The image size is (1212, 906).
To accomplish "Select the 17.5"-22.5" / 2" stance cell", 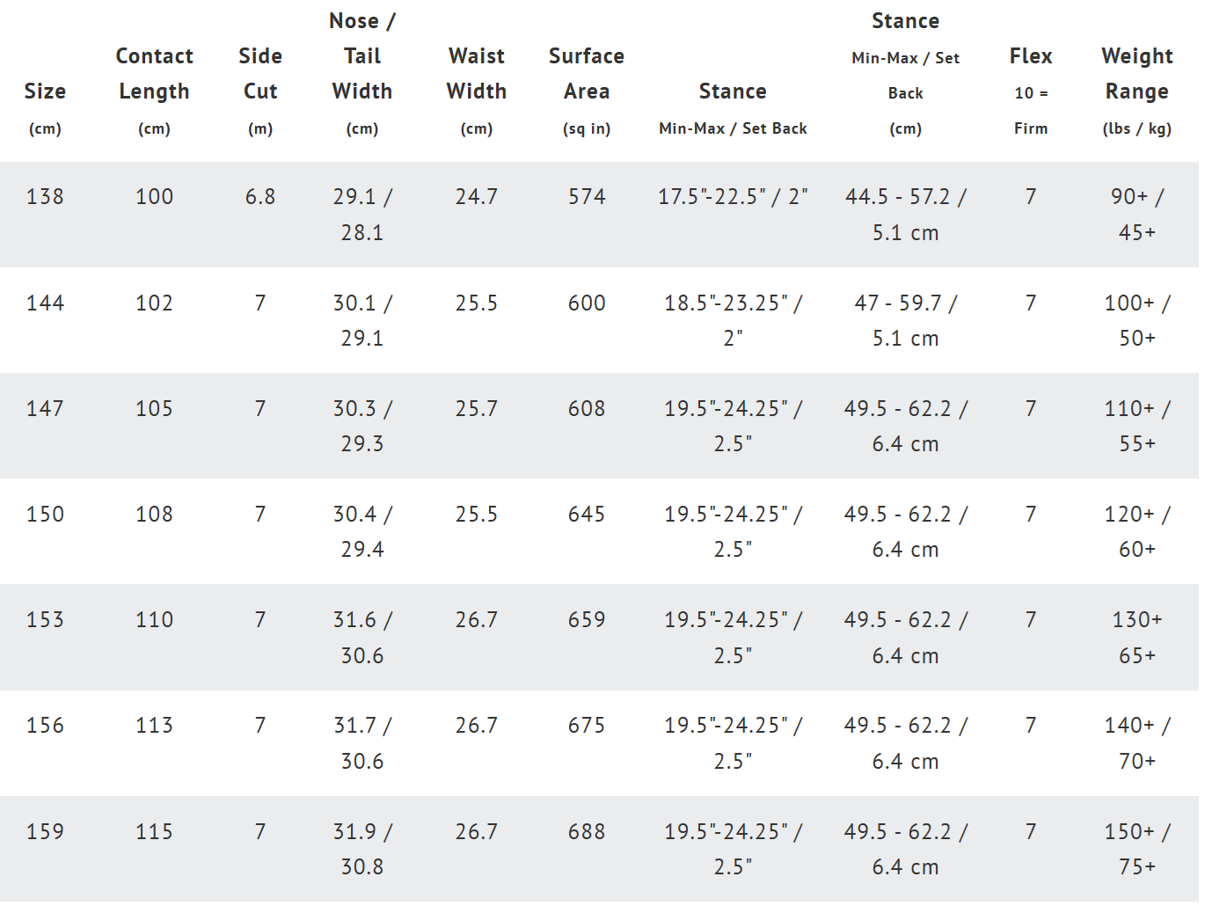I will pyautogui.click(x=733, y=197).
